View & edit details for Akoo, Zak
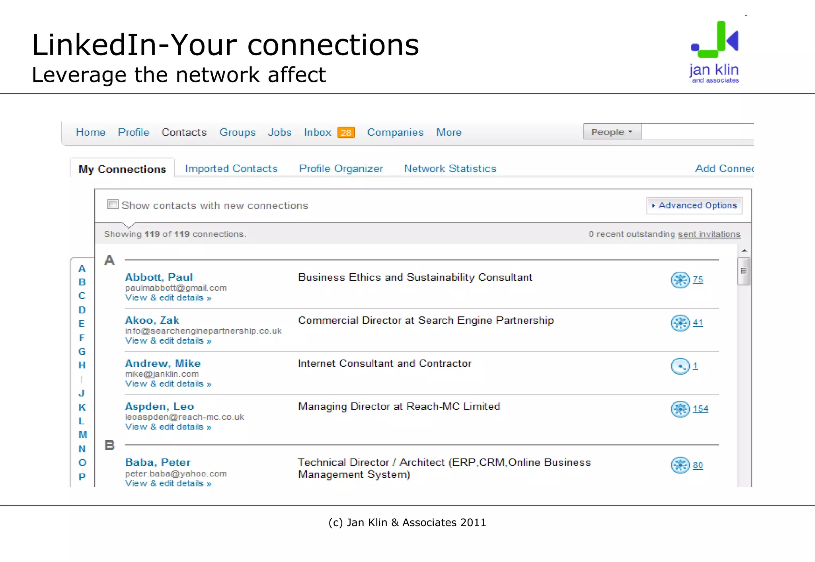Viewport: 815px width, 562px height. tap(168, 341)
